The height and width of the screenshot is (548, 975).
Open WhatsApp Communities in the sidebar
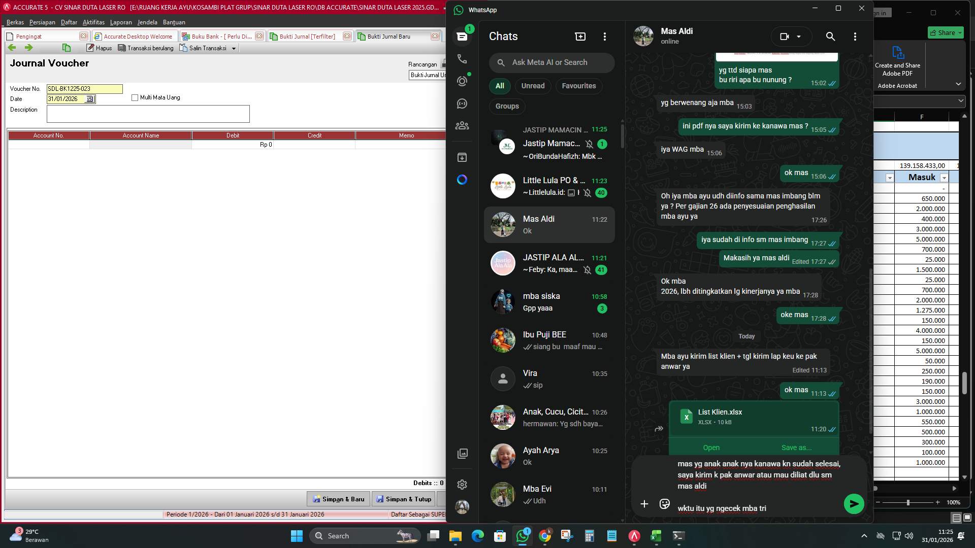pyautogui.click(x=462, y=125)
